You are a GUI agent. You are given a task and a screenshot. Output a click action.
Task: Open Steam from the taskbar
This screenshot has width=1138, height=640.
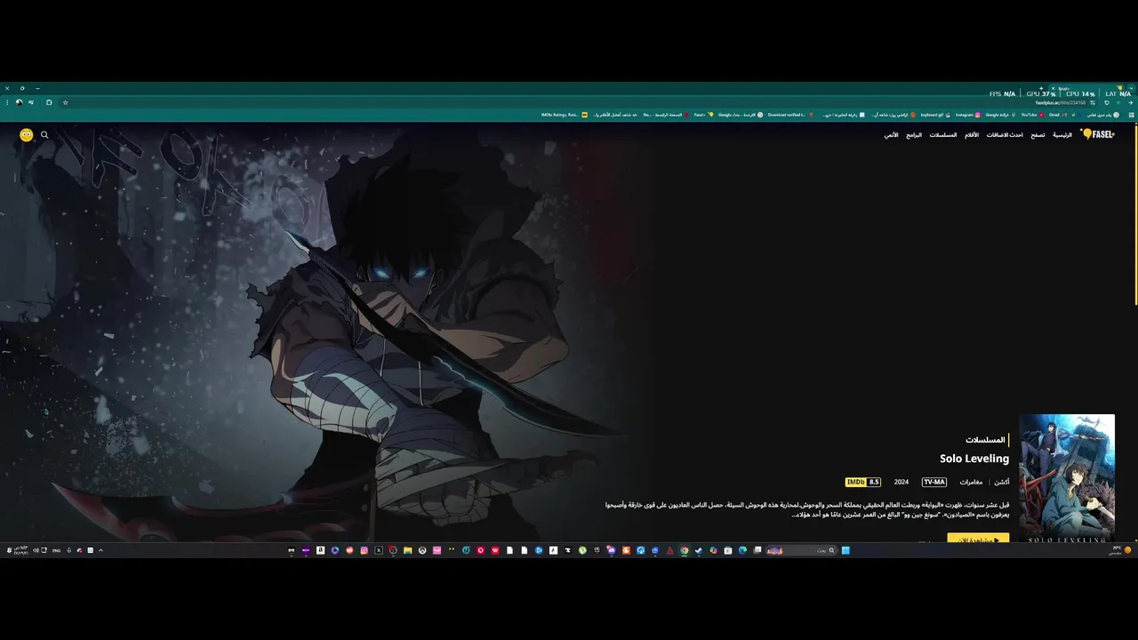[699, 550]
